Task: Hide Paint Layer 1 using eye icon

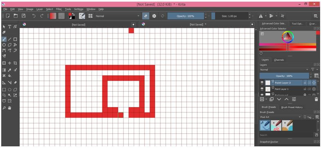Action: pos(262,89)
